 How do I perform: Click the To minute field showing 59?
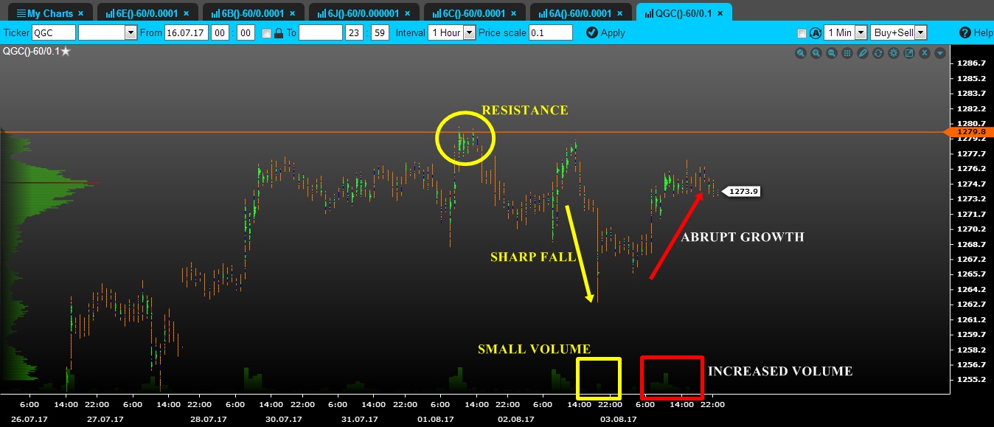tap(380, 32)
